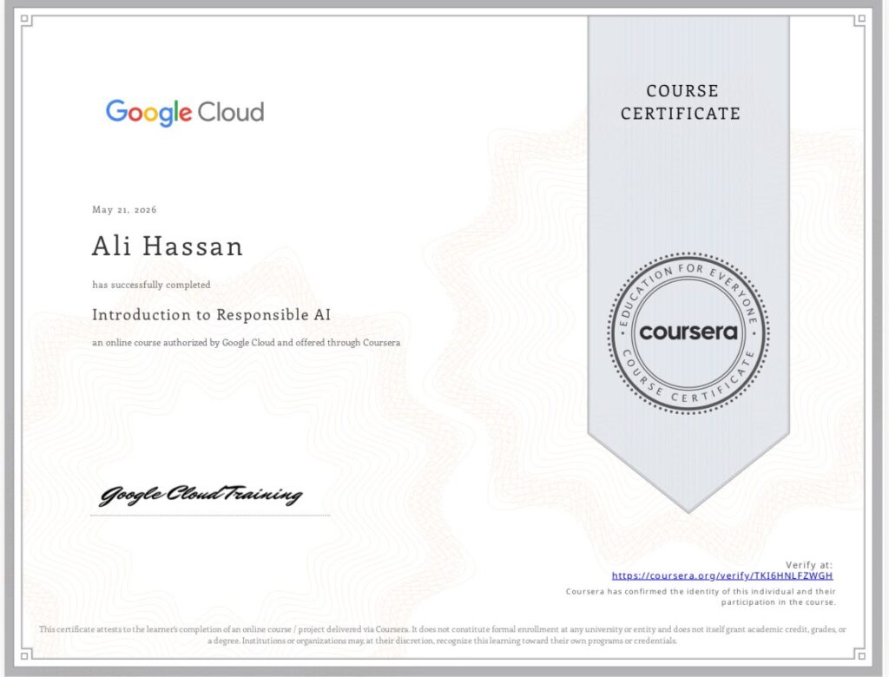The height and width of the screenshot is (677, 889).
Task: Click the COURSE CERTIFICATE heading
Action: 681,102
